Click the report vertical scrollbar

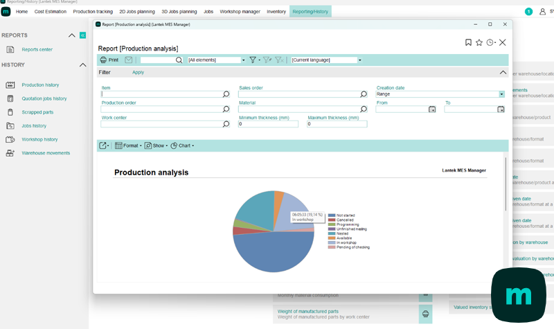(506, 184)
